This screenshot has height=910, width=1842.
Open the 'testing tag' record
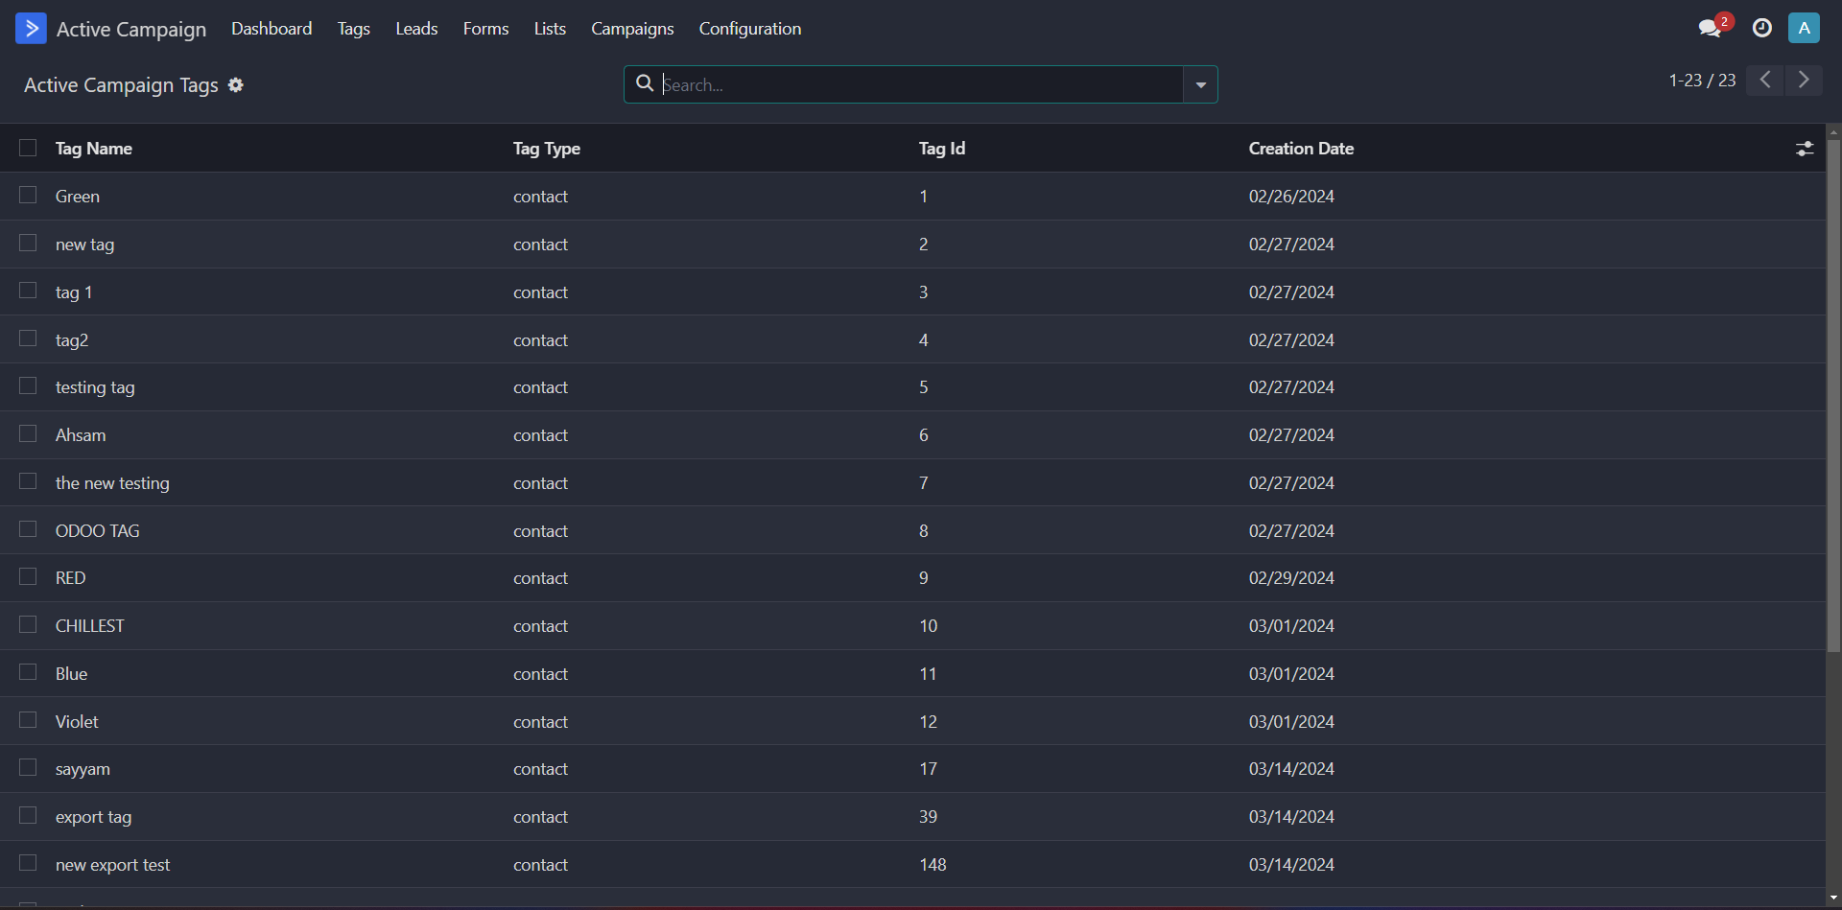tap(95, 387)
